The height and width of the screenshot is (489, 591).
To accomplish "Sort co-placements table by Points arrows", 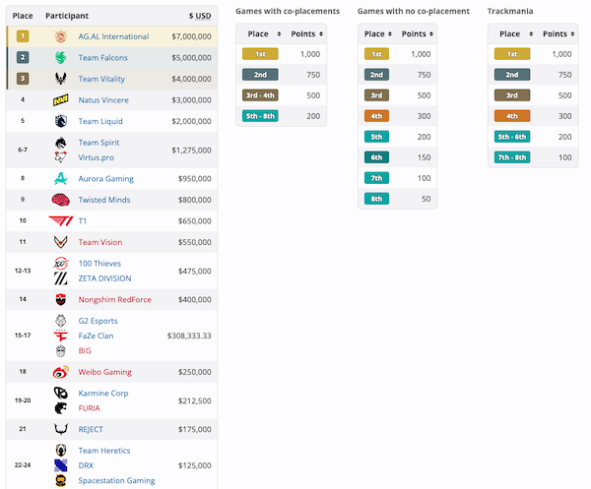I will [321, 33].
